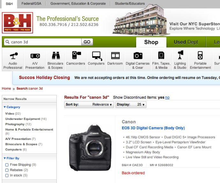Click 'no' for discontinued items

tap(167, 97)
